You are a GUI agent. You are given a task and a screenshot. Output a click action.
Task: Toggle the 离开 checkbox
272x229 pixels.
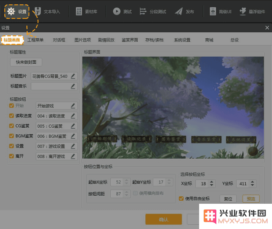pos(11,156)
